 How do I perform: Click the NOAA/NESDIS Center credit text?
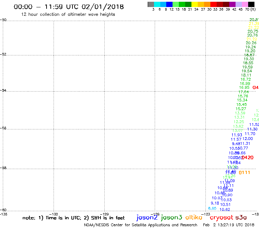tap(141, 225)
